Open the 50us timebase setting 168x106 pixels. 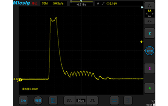[x=81, y=100]
